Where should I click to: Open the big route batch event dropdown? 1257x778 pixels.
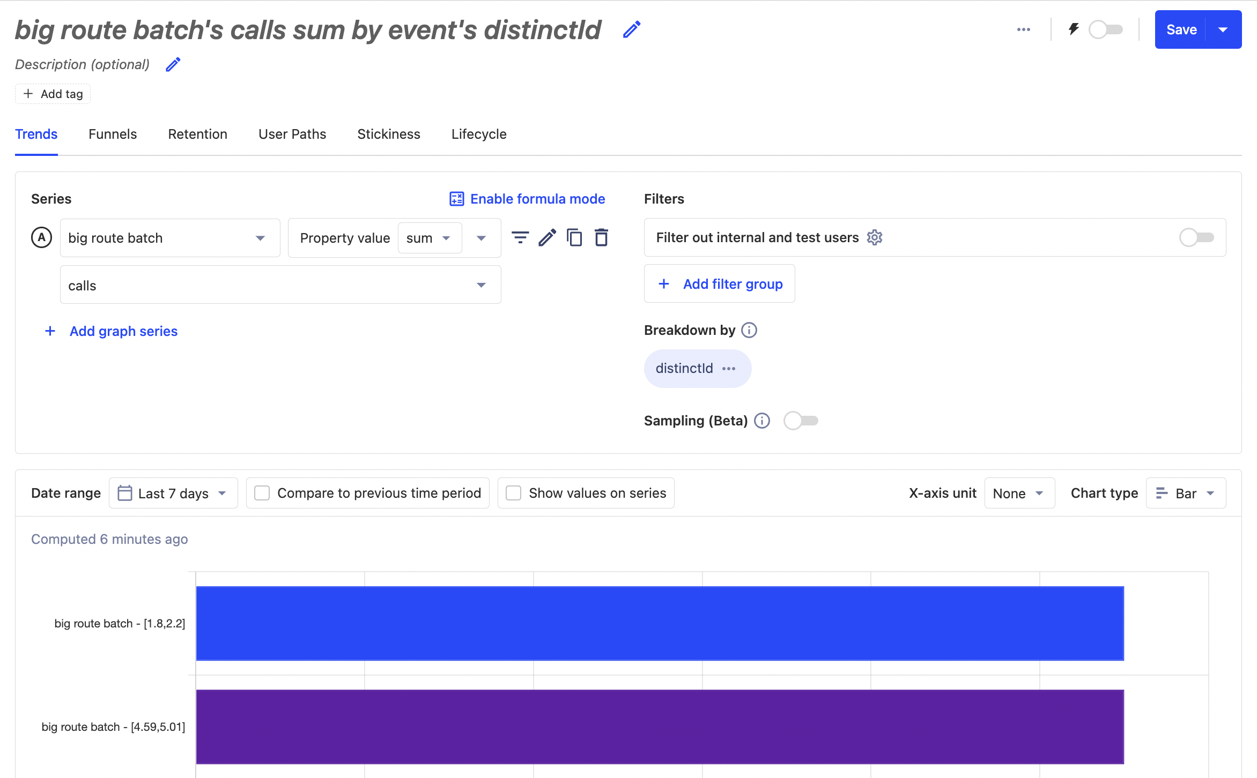tap(169, 238)
